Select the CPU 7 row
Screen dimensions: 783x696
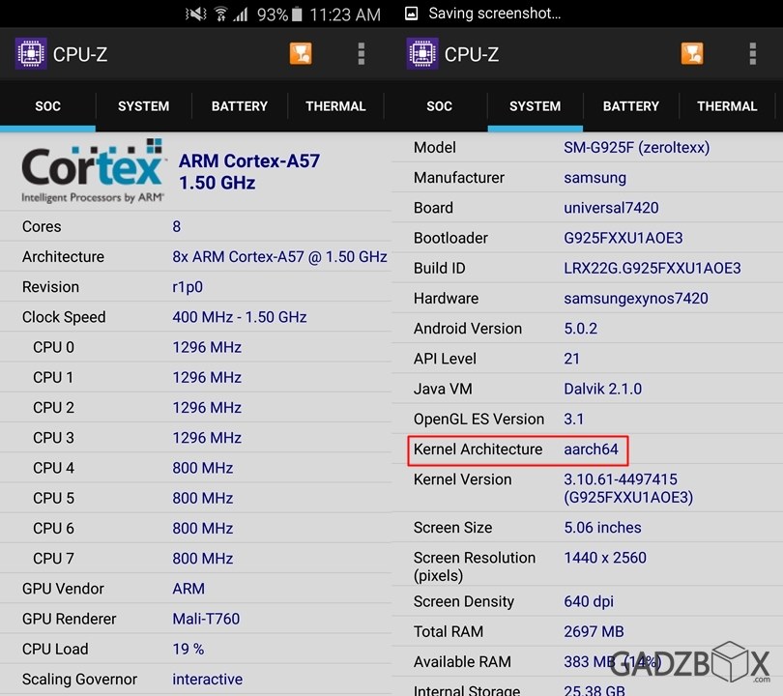[195, 558]
